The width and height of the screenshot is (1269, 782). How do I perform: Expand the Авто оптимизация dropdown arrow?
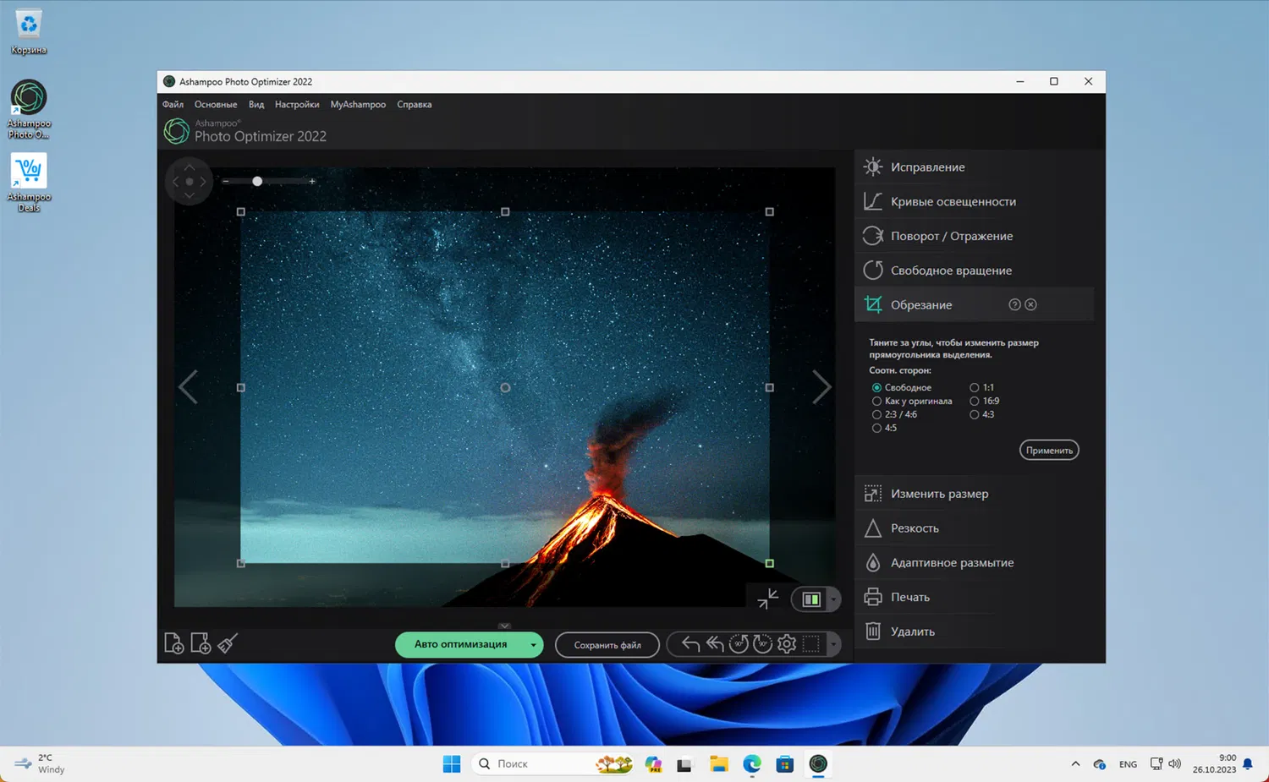pyautogui.click(x=533, y=644)
